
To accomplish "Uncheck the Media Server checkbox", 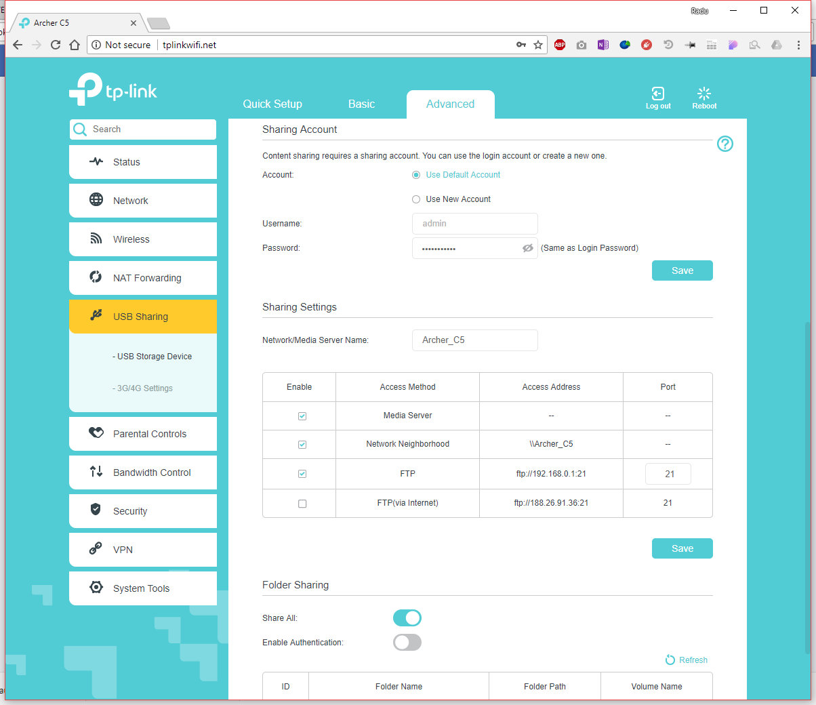I will pos(302,416).
